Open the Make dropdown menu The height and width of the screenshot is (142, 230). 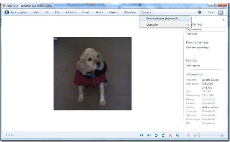(x=113, y=12)
